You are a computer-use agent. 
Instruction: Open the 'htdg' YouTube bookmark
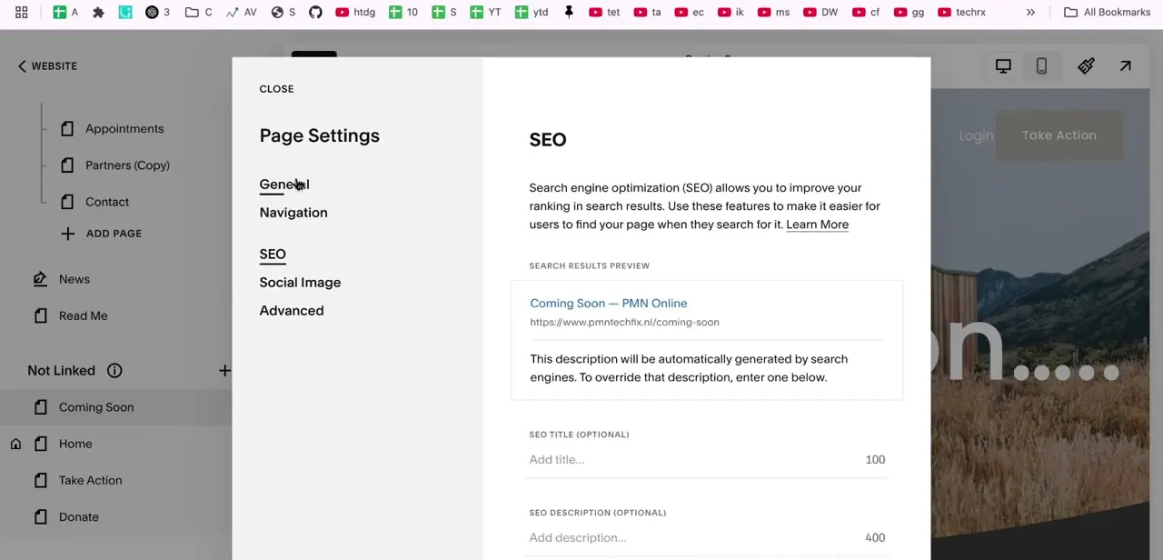tap(355, 12)
